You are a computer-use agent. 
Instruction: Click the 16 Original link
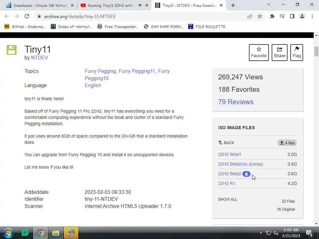pyautogui.click(x=286, y=209)
